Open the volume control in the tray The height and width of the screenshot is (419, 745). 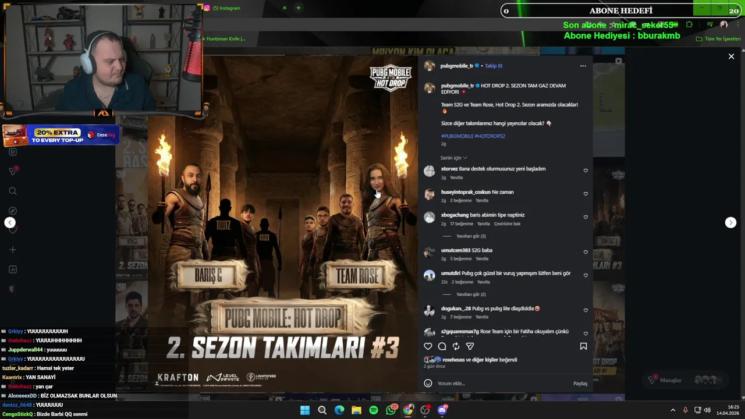pyautogui.click(x=707, y=410)
